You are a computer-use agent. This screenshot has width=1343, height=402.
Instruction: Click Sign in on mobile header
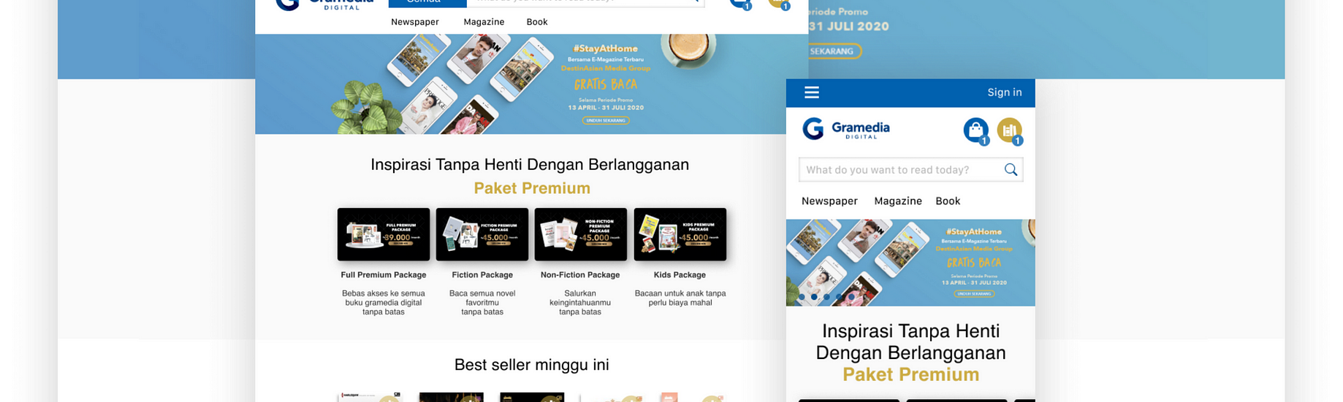(x=1005, y=93)
